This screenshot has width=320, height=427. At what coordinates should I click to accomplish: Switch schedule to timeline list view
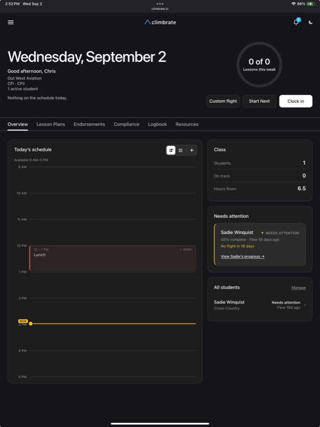171,150
